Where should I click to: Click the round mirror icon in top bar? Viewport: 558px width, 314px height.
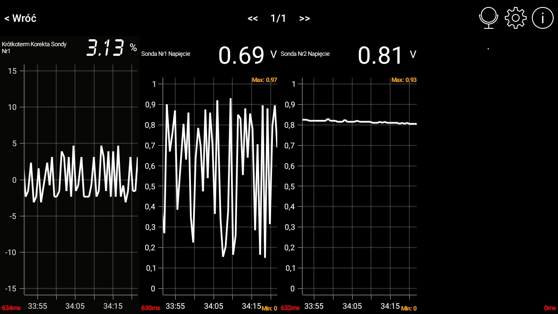pyautogui.click(x=488, y=18)
